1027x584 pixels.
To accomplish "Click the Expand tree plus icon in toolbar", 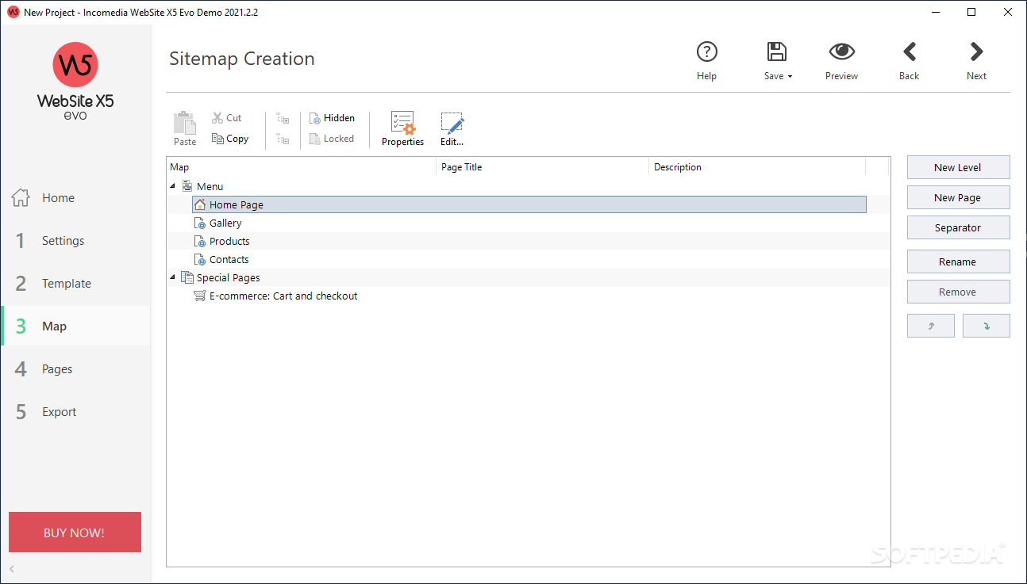I will pos(283,119).
